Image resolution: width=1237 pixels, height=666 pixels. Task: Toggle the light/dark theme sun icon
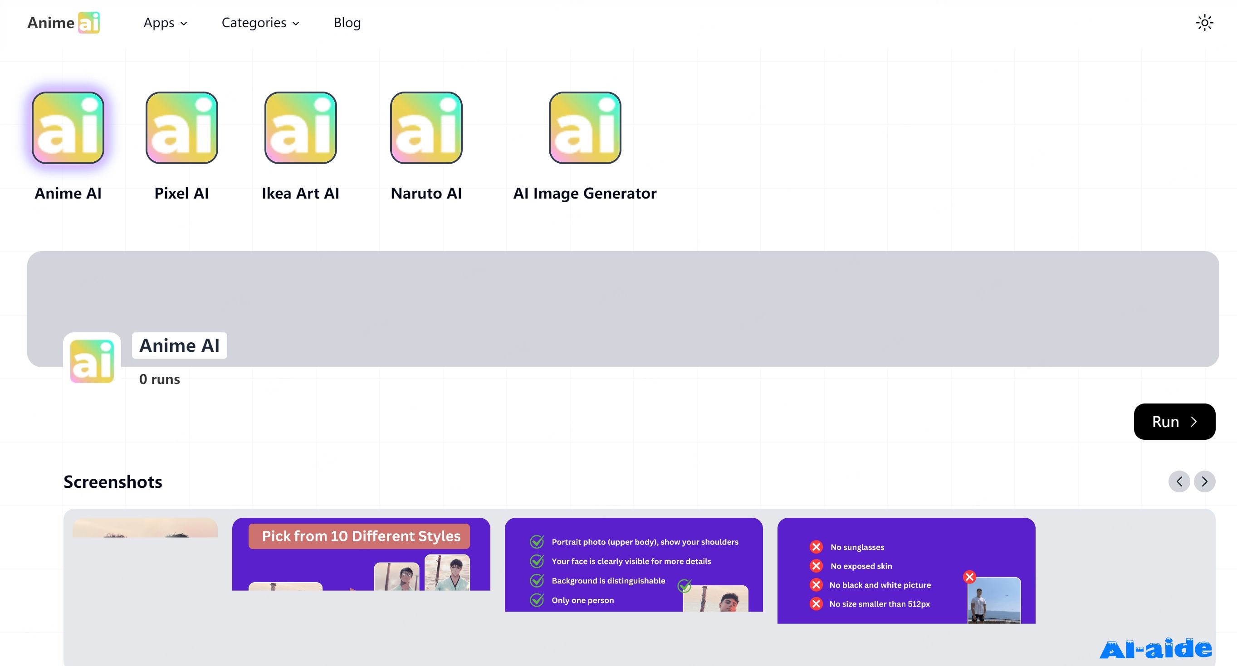[1204, 23]
